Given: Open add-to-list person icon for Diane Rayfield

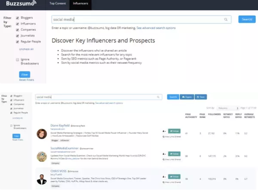Looking at the screenshot, I should pyautogui.click(x=164, y=131).
